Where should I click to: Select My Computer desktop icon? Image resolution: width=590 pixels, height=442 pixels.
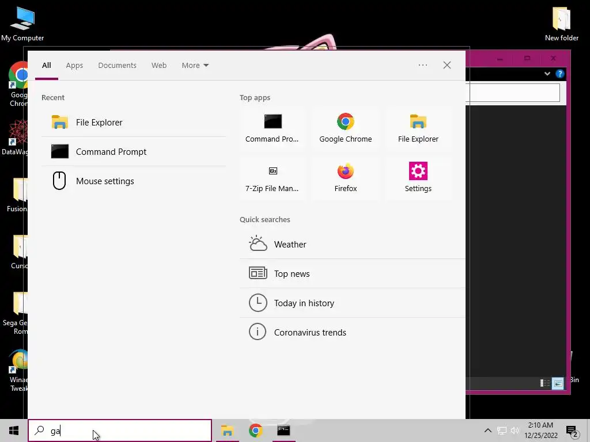click(22, 23)
